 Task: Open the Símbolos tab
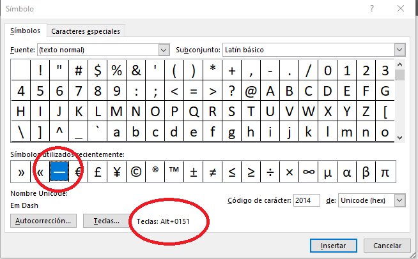(26, 31)
